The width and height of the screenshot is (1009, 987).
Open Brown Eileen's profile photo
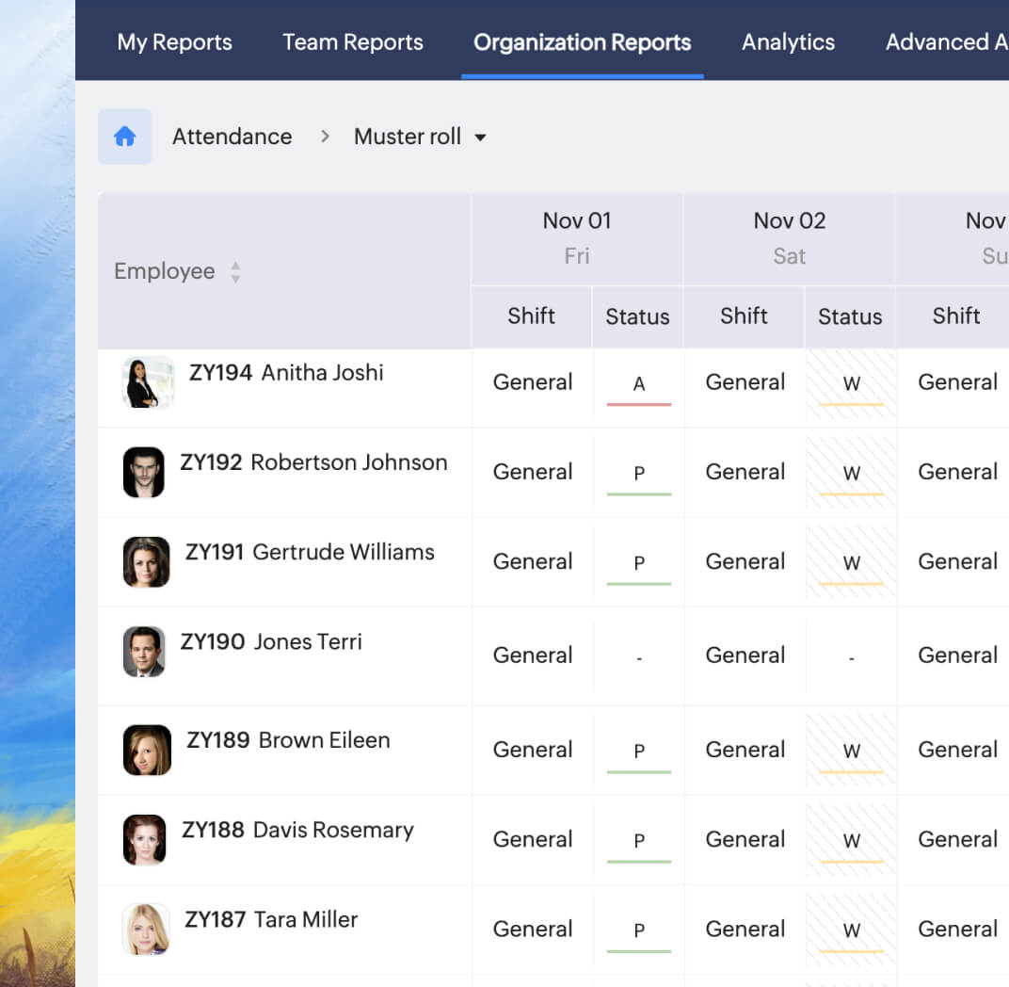click(147, 750)
